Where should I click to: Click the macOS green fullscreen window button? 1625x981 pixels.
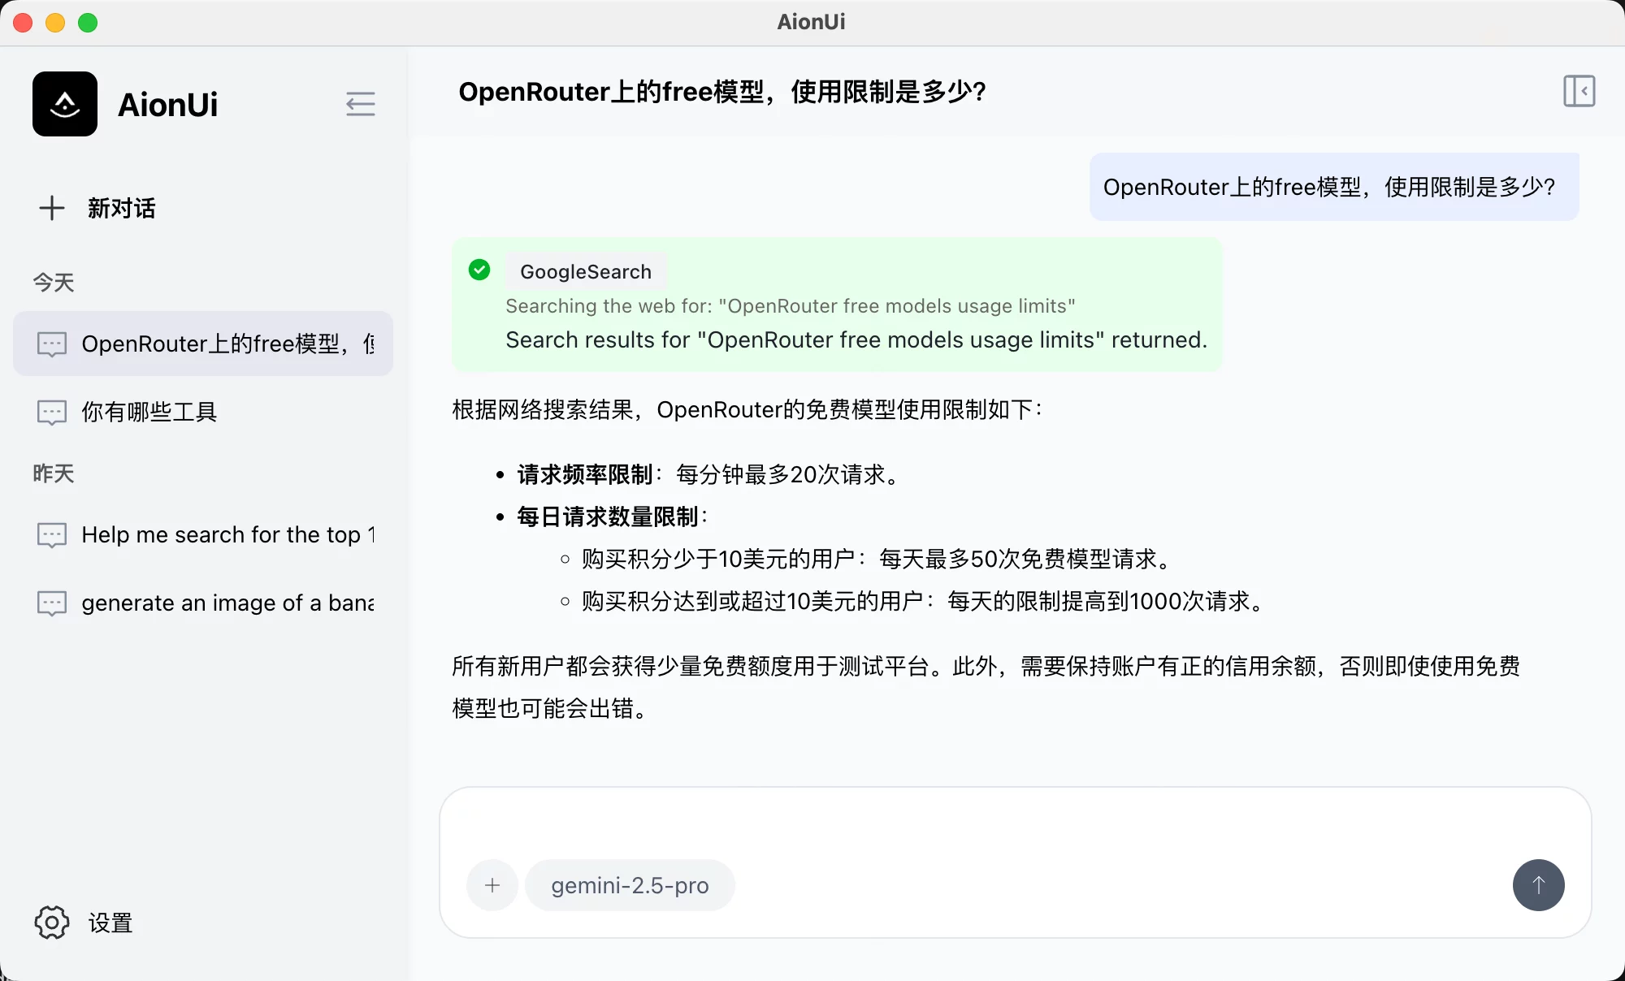coord(88,23)
